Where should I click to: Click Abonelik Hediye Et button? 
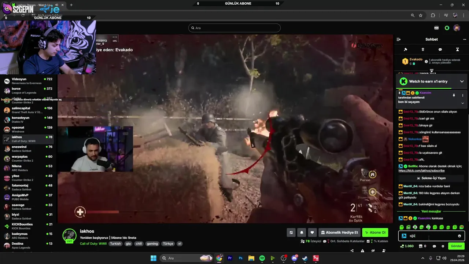[339, 232]
